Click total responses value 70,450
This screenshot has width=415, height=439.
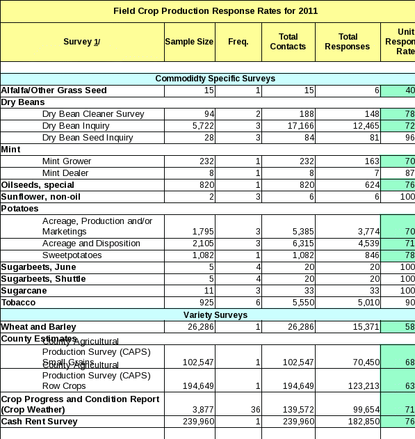[x=366, y=362]
